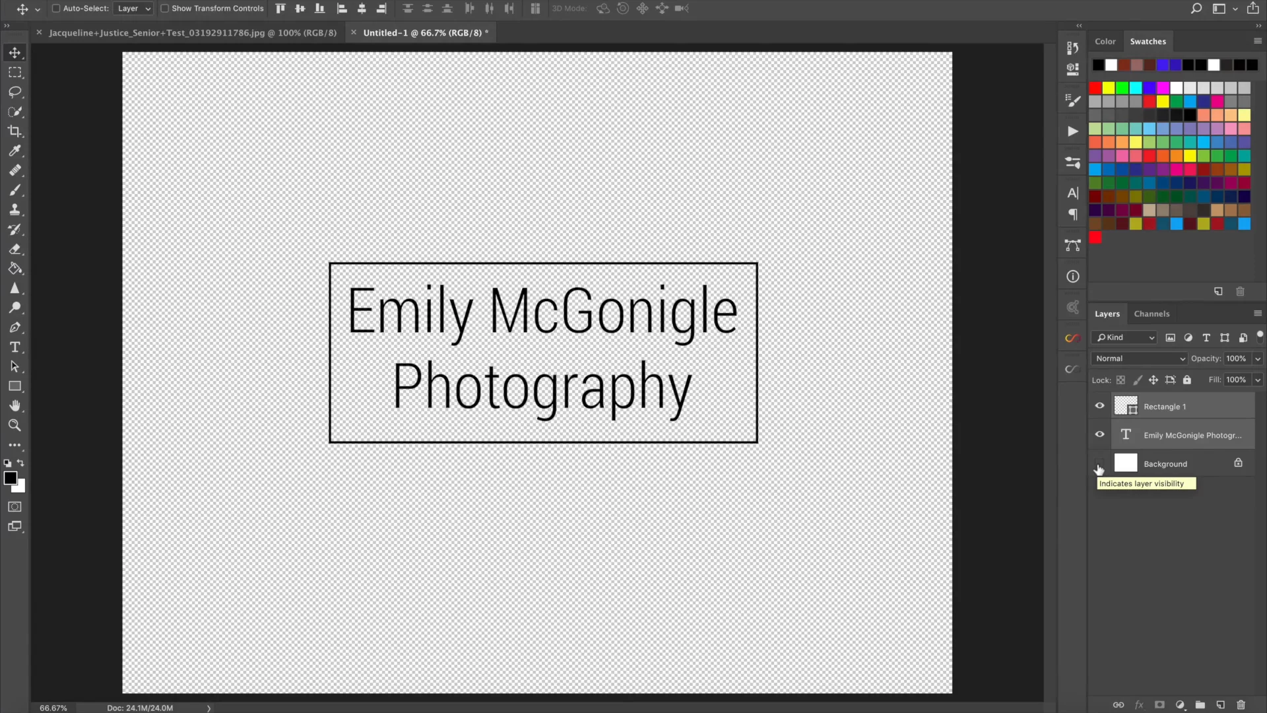Switch to the Layers tab
Screen dimensions: 1267x713
1107,314
